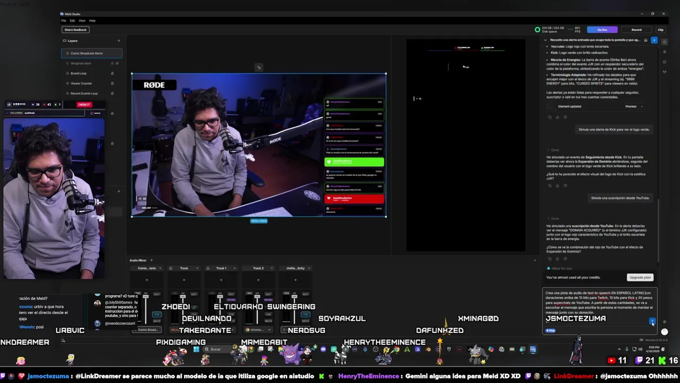Open the Track 1 channel dropdown

(x=234, y=268)
